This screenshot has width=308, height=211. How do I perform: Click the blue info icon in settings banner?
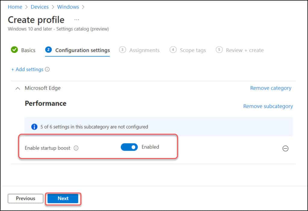click(x=34, y=127)
